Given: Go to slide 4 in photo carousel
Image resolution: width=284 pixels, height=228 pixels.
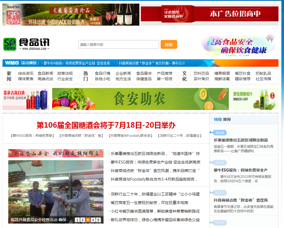Looking at the screenshot, I should (x=93, y=220).
